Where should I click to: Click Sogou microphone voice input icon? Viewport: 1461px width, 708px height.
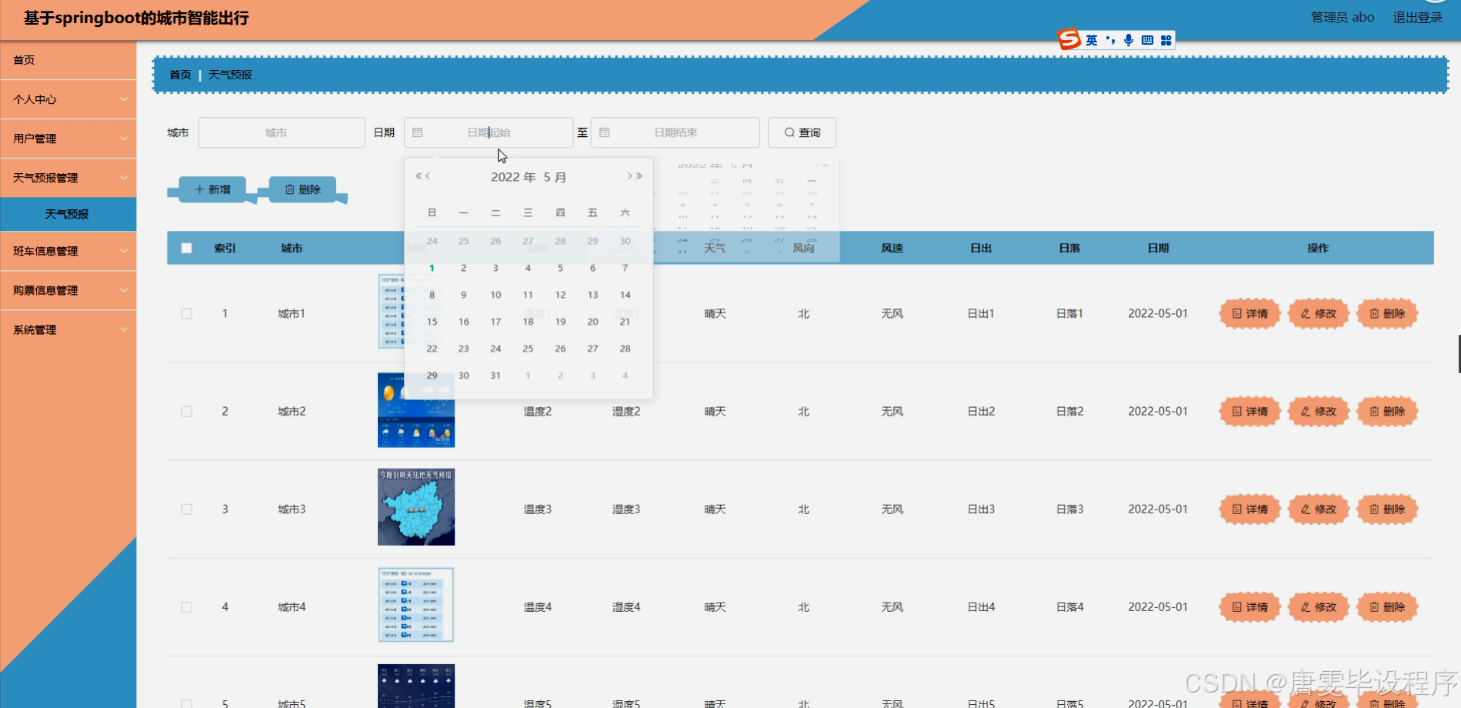(1129, 40)
